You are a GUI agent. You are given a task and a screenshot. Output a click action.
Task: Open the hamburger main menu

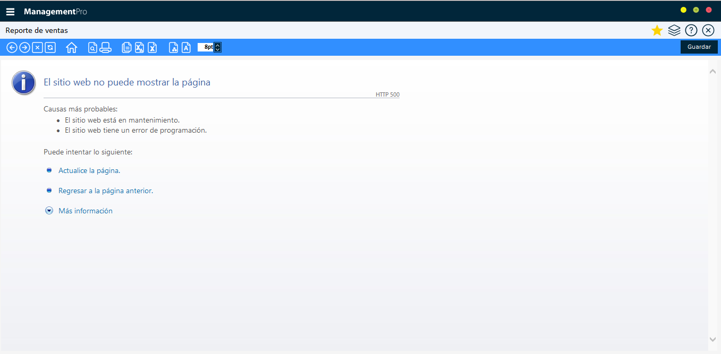(10, 12)
